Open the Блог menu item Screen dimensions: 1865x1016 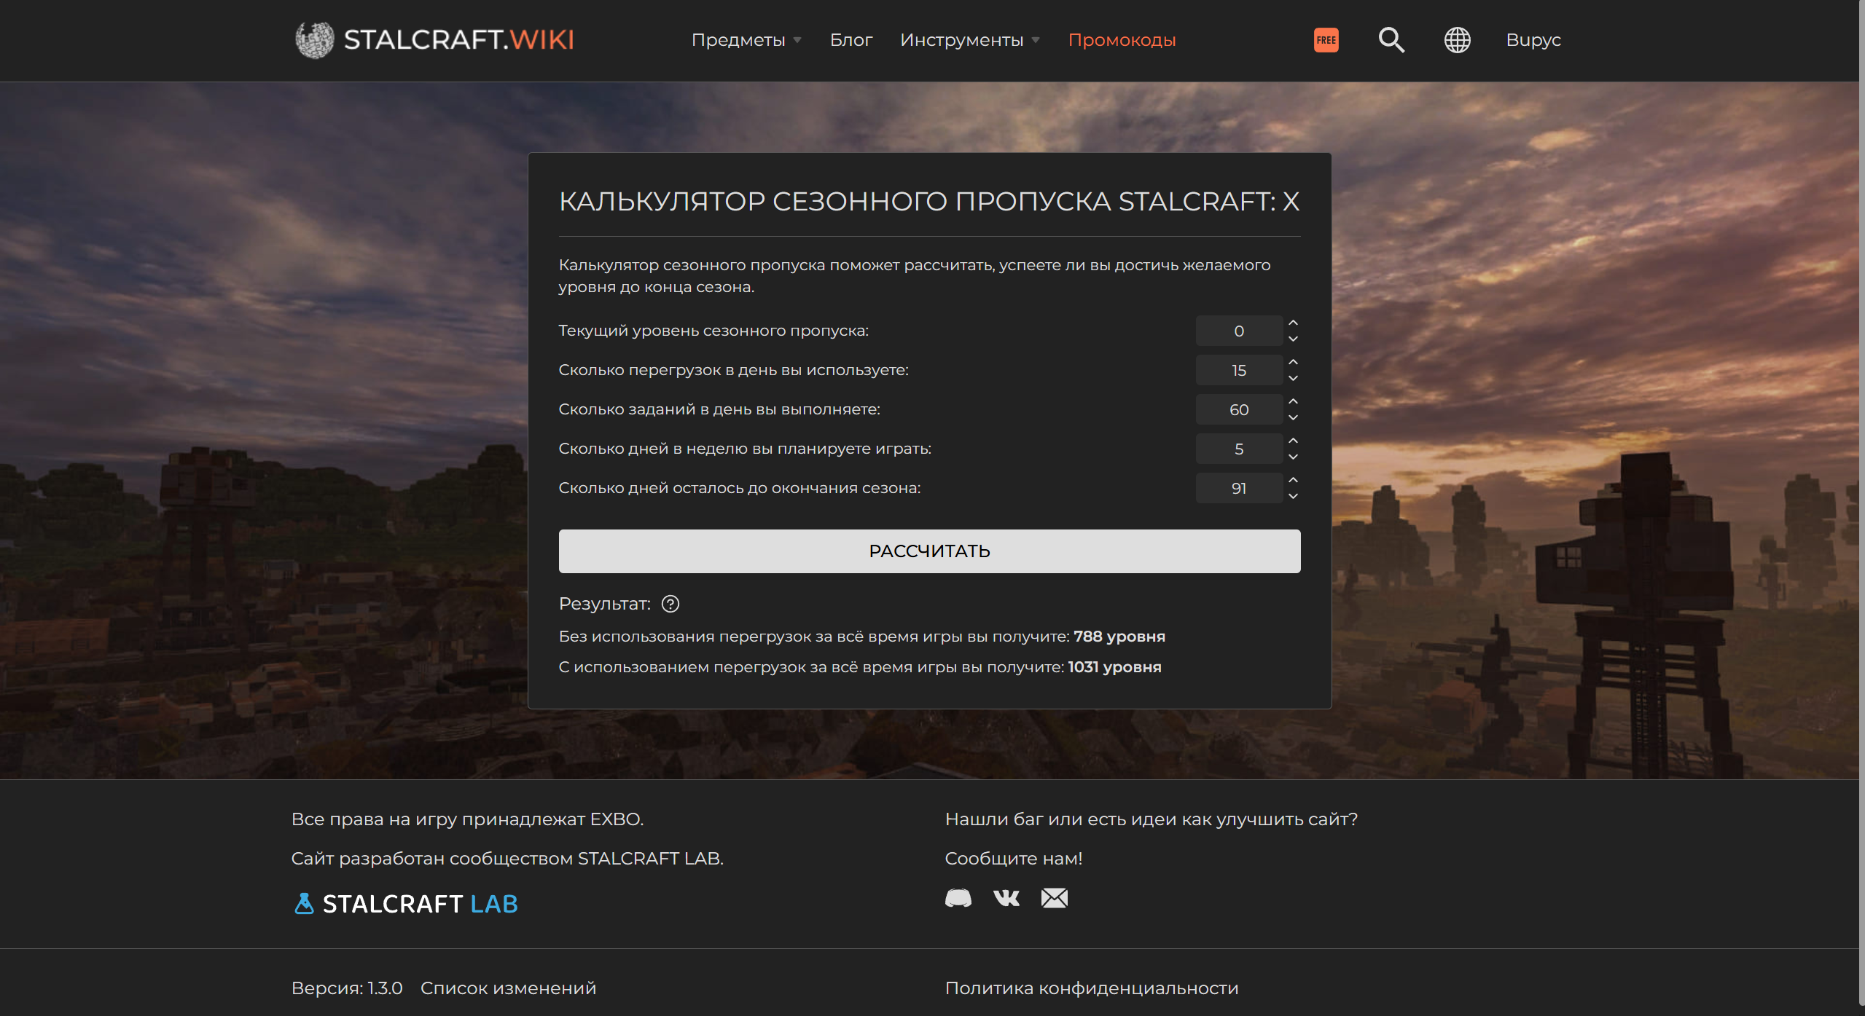851,40
